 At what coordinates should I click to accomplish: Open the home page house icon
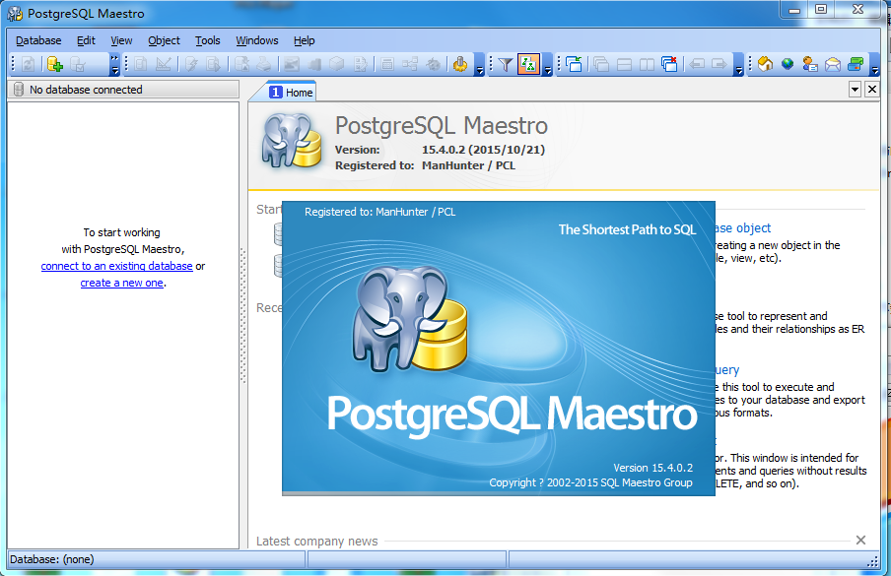[x=765, y=64]
